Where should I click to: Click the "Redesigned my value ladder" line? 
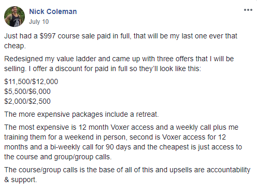[119, 59]
